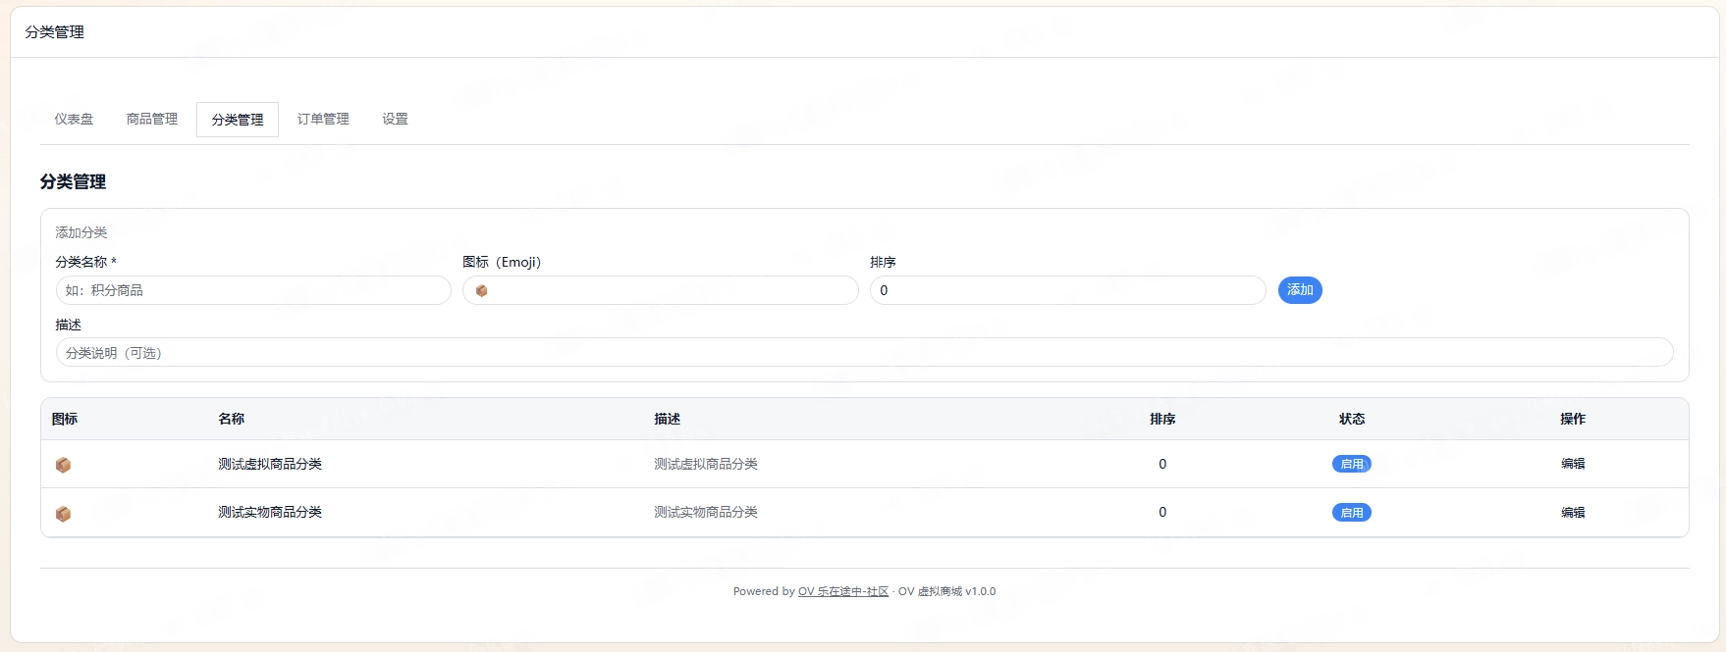
Task: Click the 排序 column header
Action: pos(1162,419)
